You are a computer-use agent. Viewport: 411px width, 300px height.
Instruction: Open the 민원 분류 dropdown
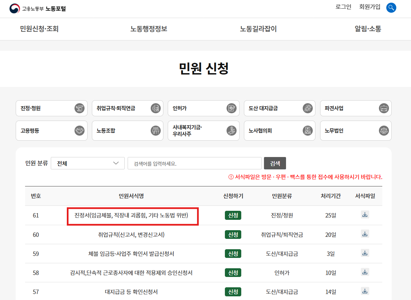[88, 163]
